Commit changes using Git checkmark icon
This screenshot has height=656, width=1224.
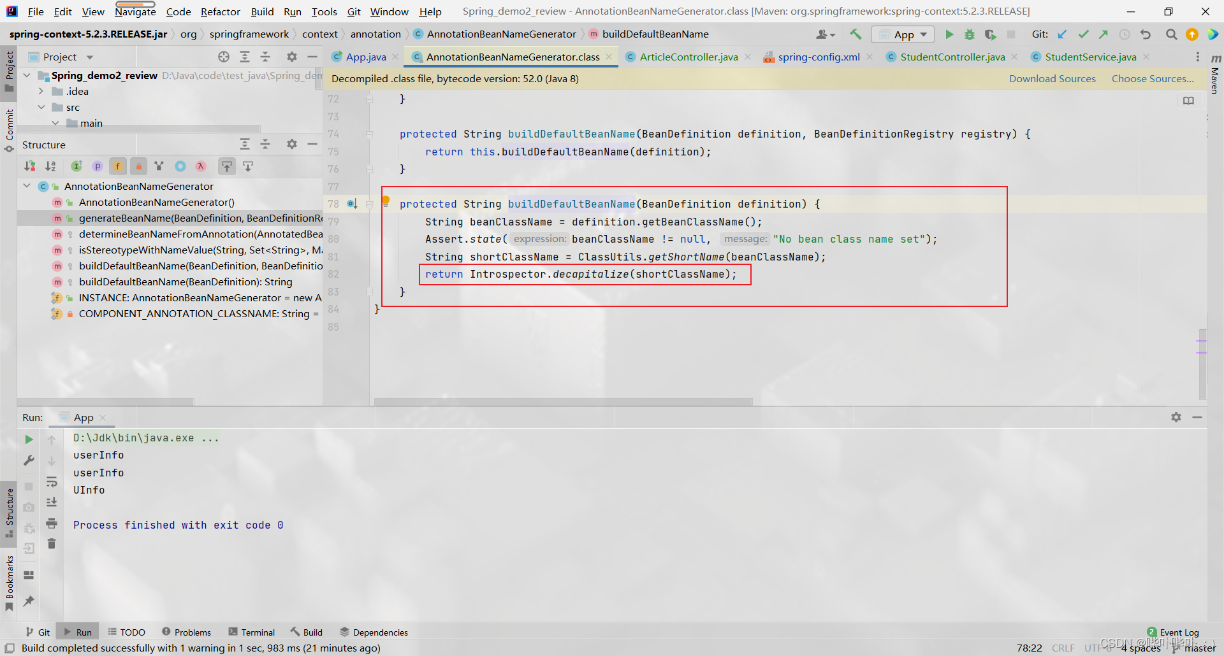(1083, 34)
